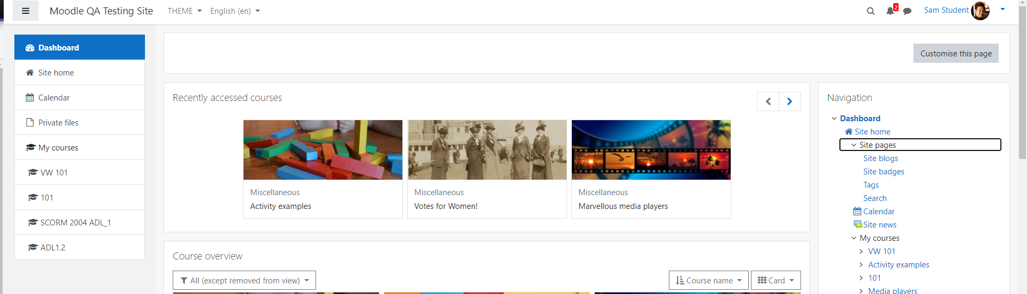Viewport: 1027px width, 294px height.
Task: Toggle the hamburger side panel button
Action: click(26, 11)
